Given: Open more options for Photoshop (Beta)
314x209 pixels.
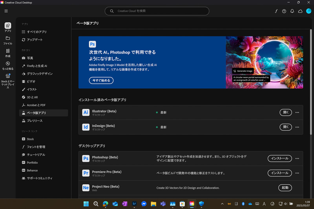Looking at the screenshot, I should pos(297,158).
